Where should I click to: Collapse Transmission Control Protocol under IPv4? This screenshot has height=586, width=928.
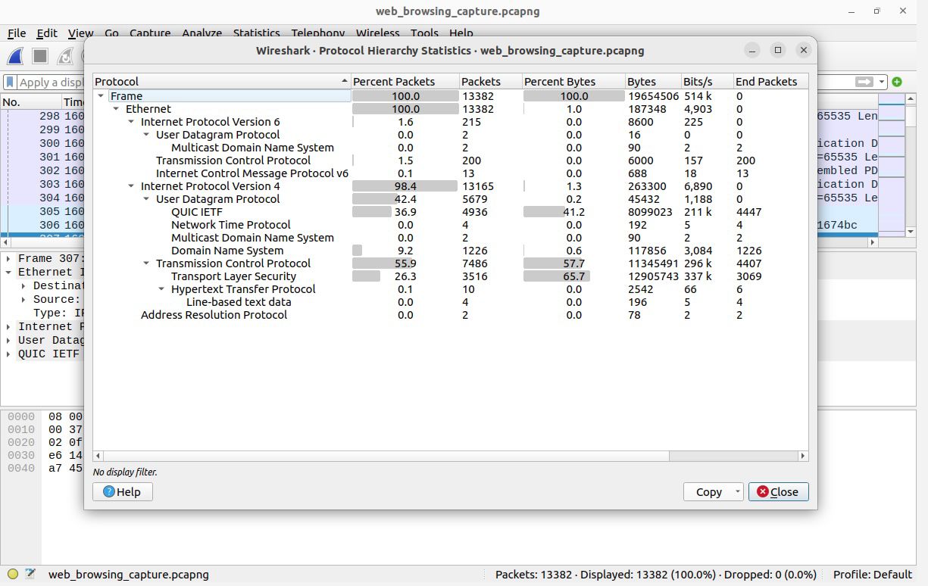tap(146, 263)
